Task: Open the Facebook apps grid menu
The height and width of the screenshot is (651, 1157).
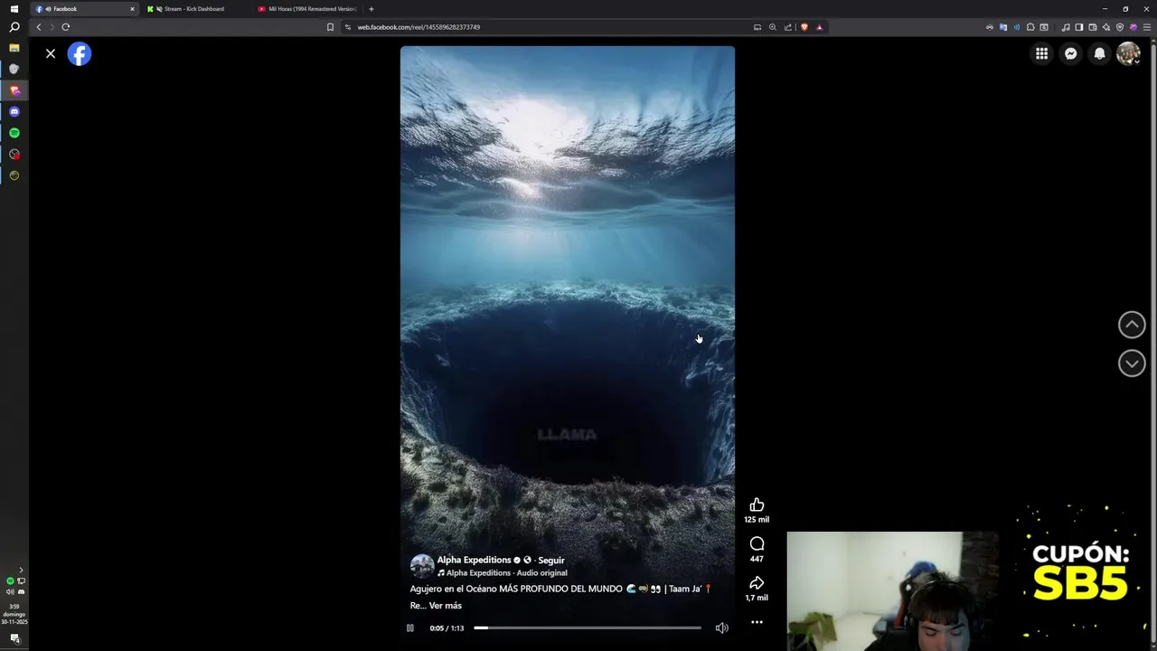Action: [1041, 54]
